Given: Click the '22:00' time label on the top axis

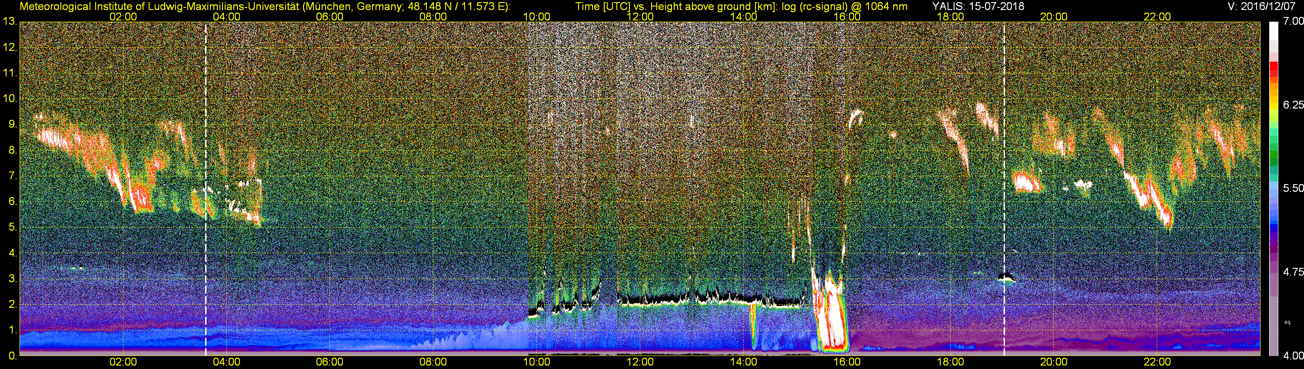Looking at the screenshot, I should (1157, 16).
